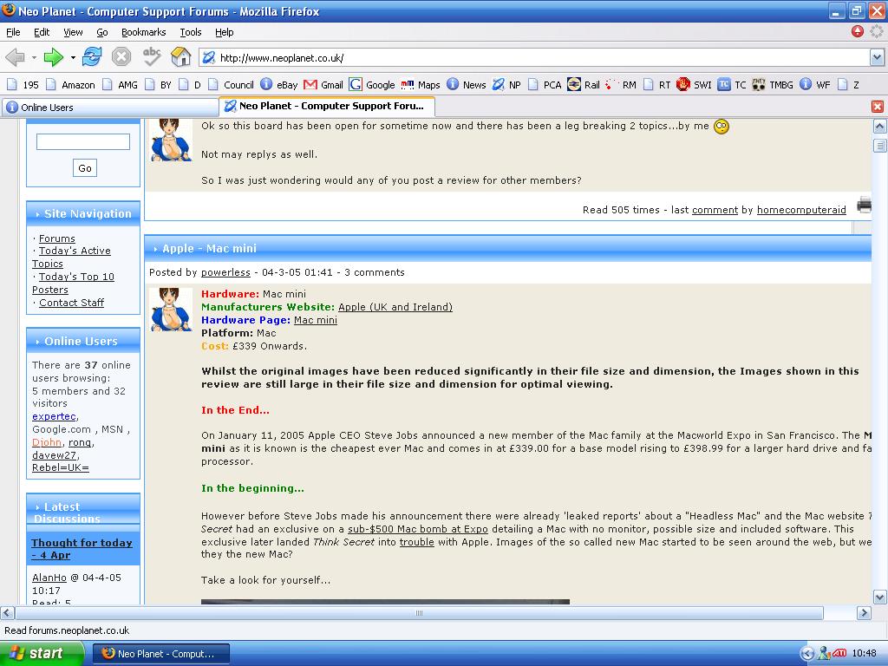888x666 pixels.
Task: Open the View menu
Action: coord(73,32)
